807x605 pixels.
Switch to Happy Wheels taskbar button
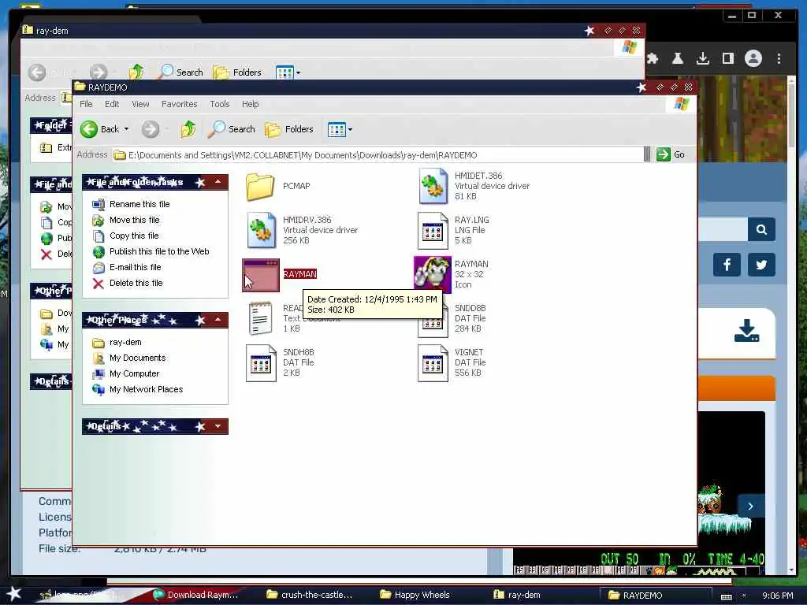[415, 595]
